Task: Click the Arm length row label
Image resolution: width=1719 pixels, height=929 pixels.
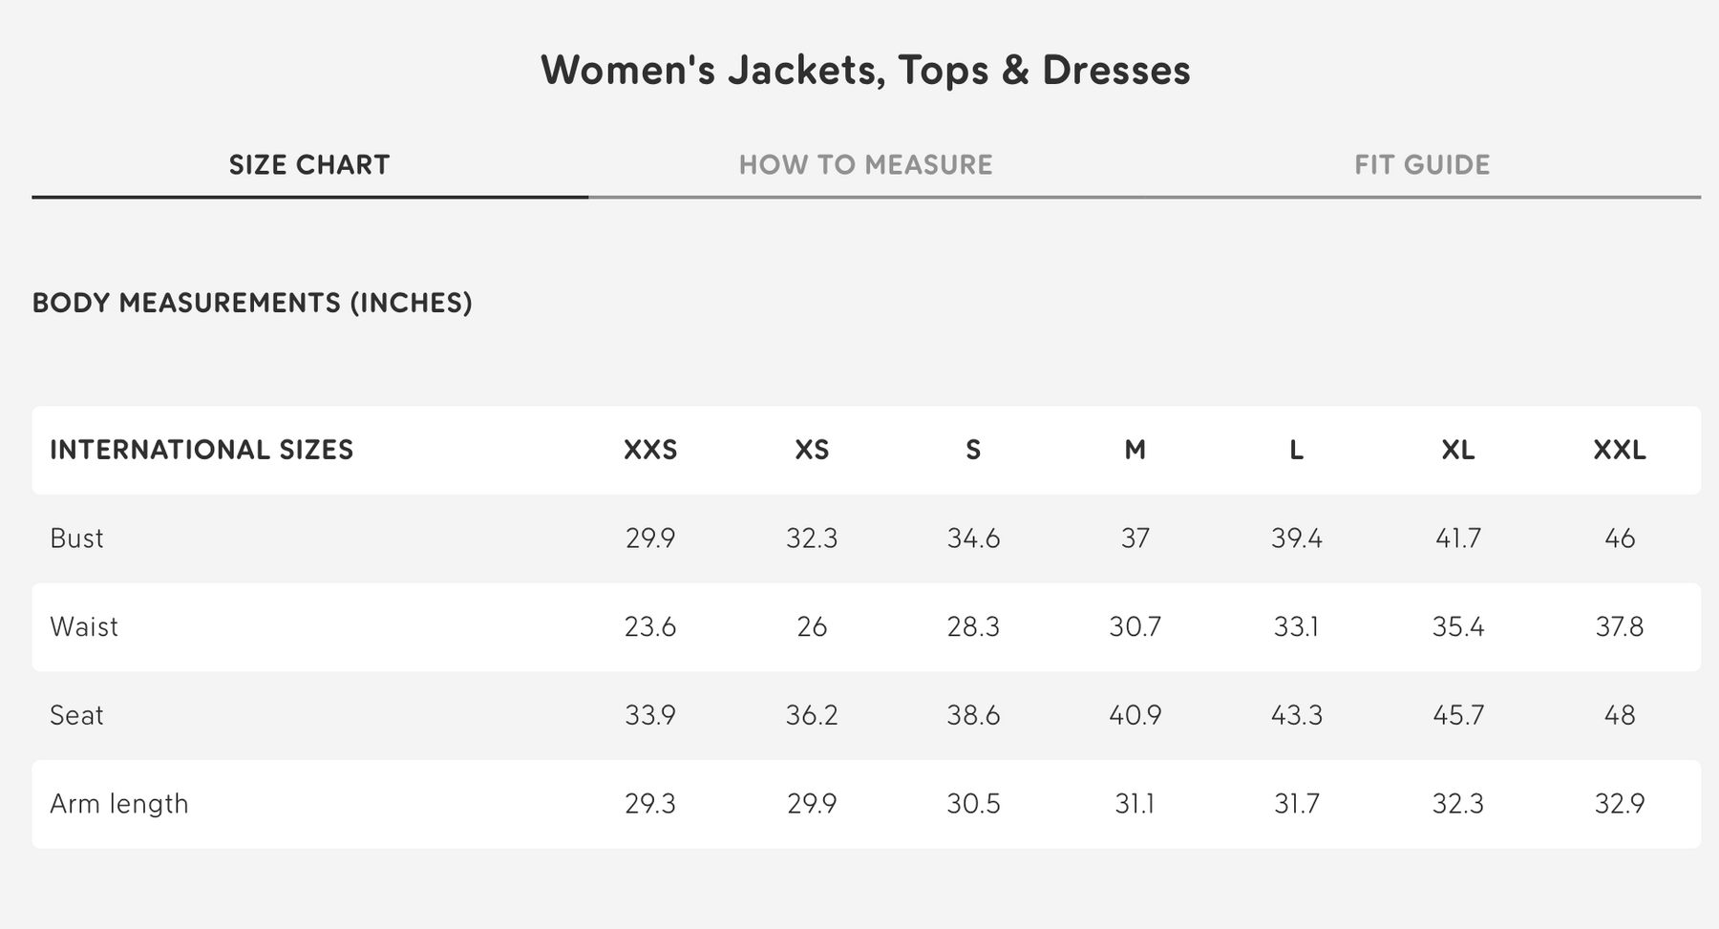Action: (x=119, y=804)
